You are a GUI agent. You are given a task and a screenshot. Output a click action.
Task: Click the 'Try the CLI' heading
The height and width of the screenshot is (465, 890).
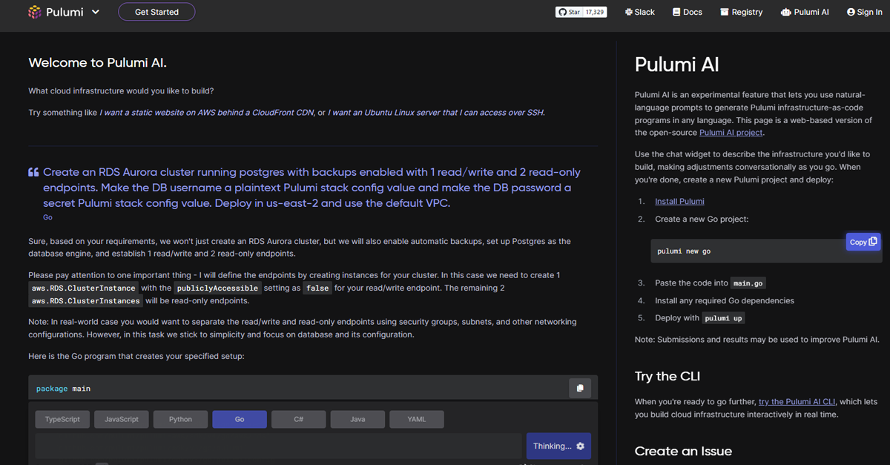pyautogui.click(x=667, y=376)
